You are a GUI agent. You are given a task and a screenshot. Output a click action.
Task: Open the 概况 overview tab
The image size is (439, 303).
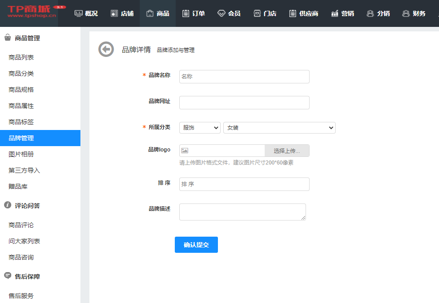[86, 13]
